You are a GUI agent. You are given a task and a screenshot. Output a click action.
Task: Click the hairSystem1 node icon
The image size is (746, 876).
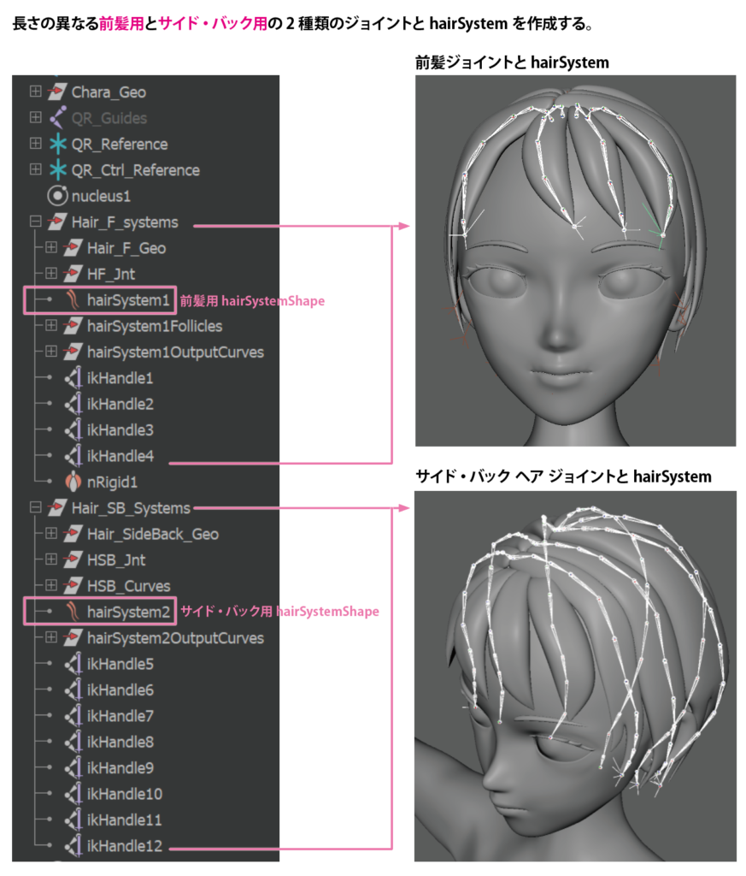[x=73, y=300]
